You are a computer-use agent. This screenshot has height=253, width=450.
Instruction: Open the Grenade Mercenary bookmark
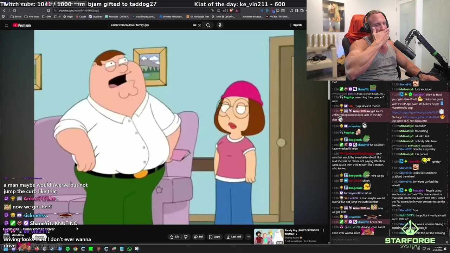tap(171, 17)
